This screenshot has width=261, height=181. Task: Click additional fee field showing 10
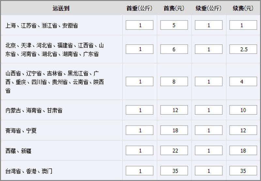(x=243, y=110)
